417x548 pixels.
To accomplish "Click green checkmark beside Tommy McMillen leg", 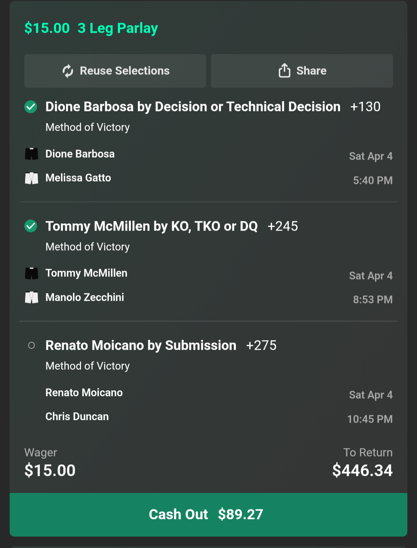I will point(31,226).
